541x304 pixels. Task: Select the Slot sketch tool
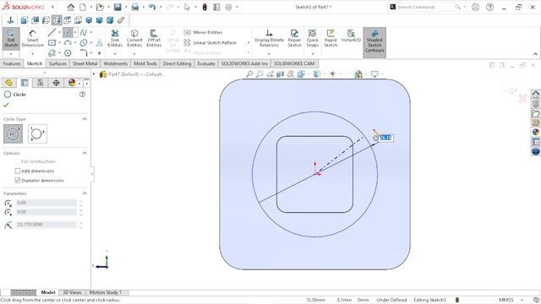52,53
